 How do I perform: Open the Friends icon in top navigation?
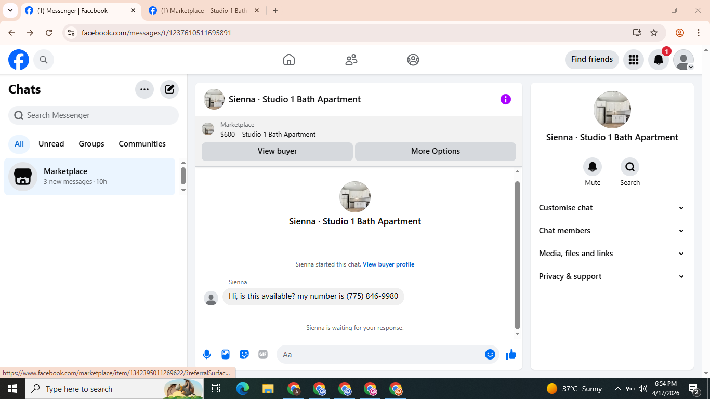click(351, 60)
